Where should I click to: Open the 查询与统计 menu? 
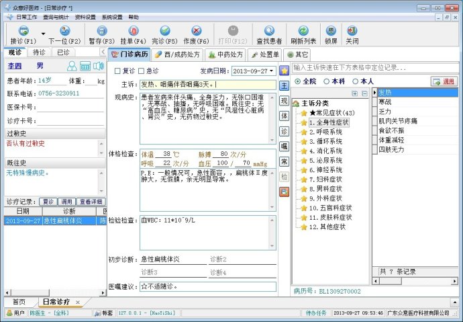(56, 17)
